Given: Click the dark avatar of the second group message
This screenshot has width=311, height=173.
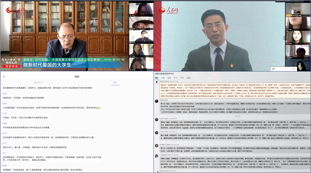Looking at the screenshot, I should click(157, 101).
